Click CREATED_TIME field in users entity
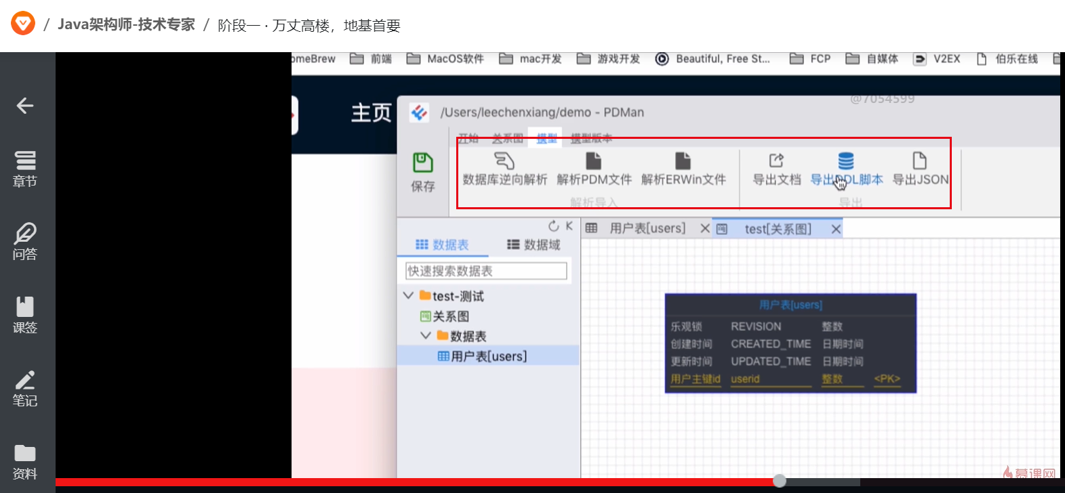This screenshot has width=1065, height=493. coord(771,344)
